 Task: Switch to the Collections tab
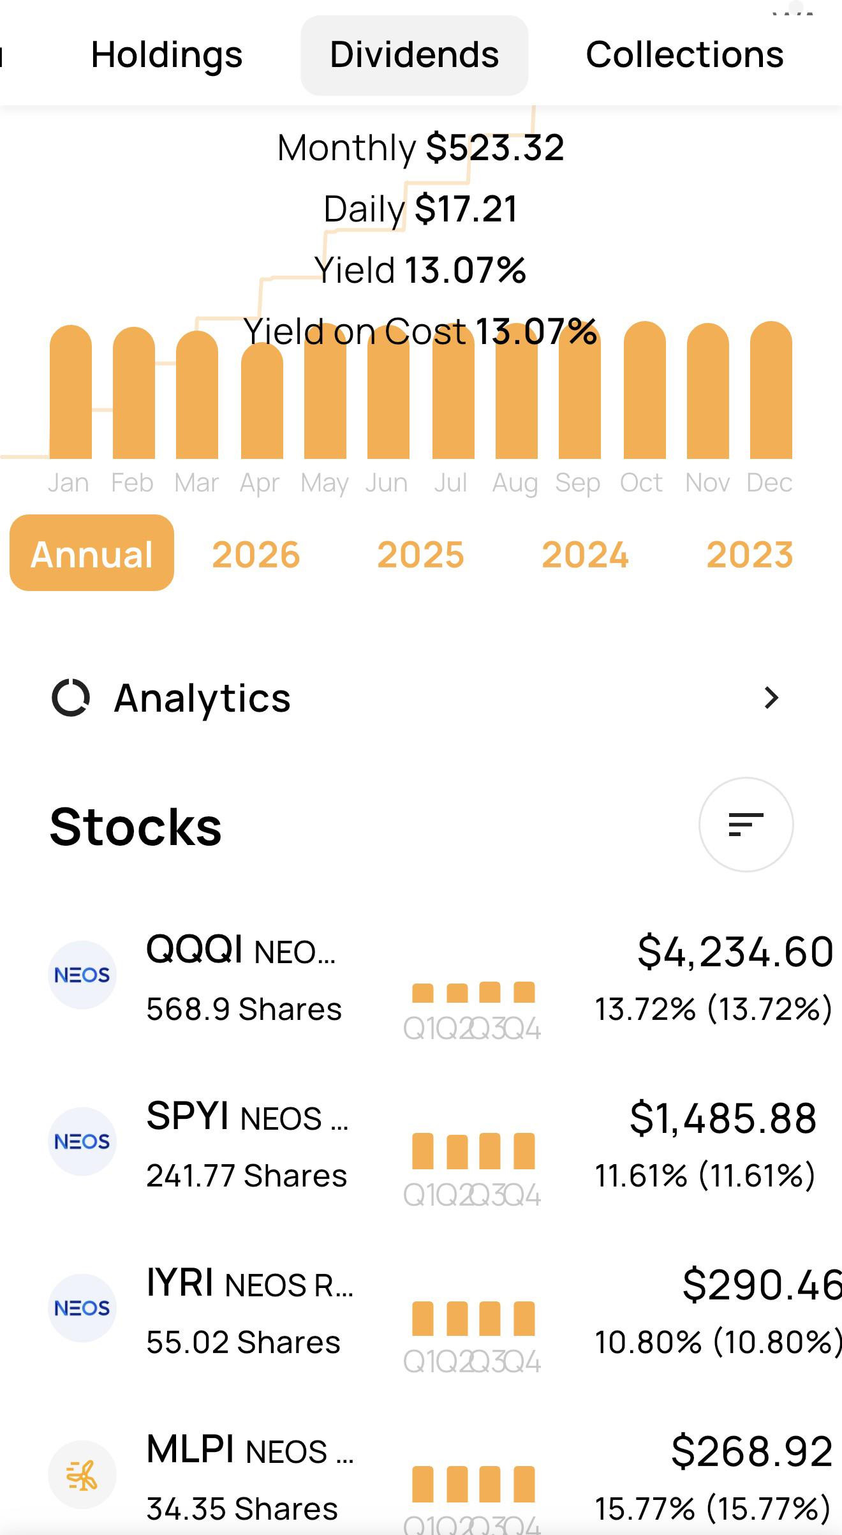pyautogui.click(x=684, y=55)
